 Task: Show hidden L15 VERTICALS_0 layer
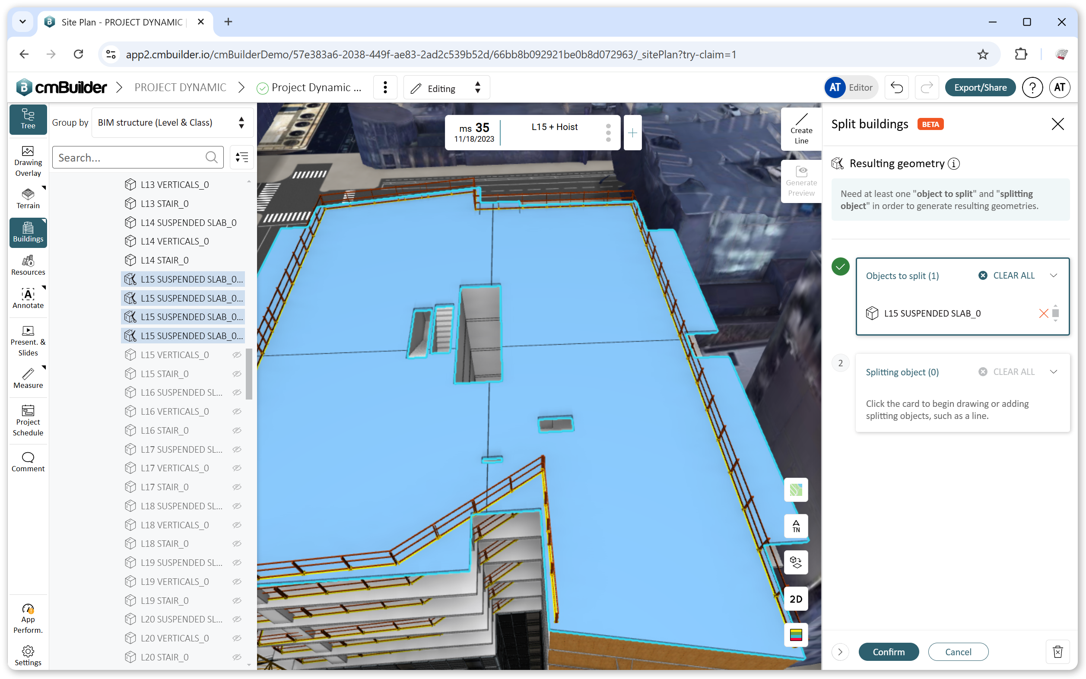(237, 355)
